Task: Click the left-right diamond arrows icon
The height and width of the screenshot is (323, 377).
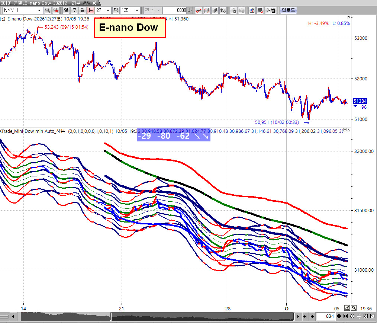Action: pos(339,316)
